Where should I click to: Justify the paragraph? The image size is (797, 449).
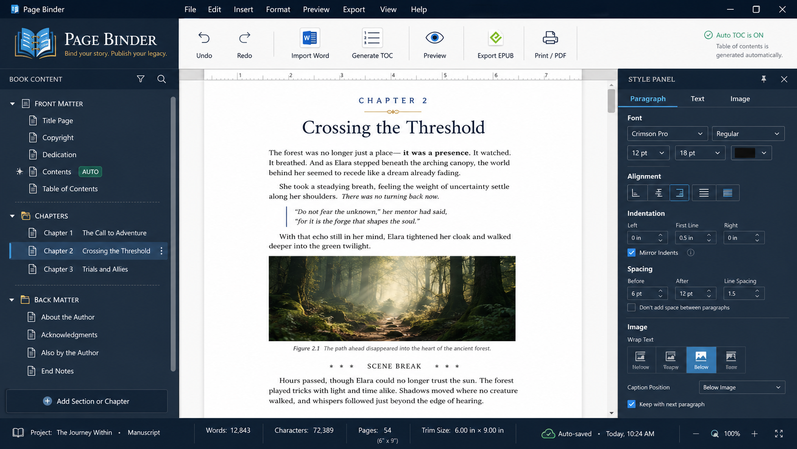tap(704, 193)
